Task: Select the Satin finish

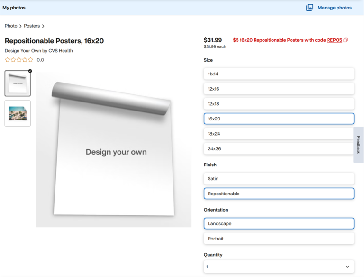Action: click(x=279, y=179)
